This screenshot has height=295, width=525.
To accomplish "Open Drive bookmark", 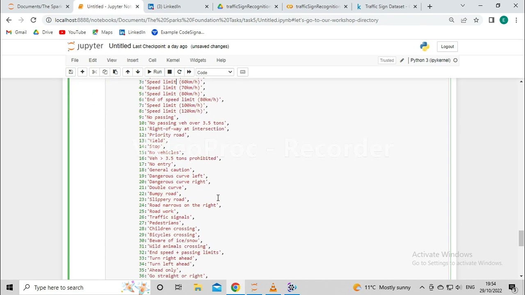I will 43,32.
